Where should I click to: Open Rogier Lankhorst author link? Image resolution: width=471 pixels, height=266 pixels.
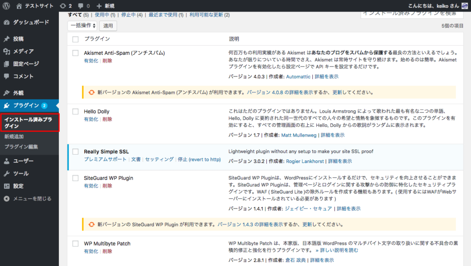[305, 162]
